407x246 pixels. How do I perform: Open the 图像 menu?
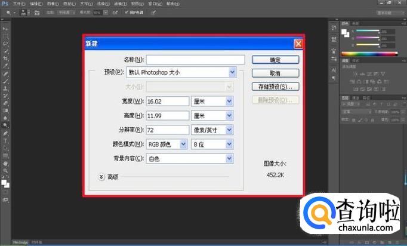click(x=53, y=4)
